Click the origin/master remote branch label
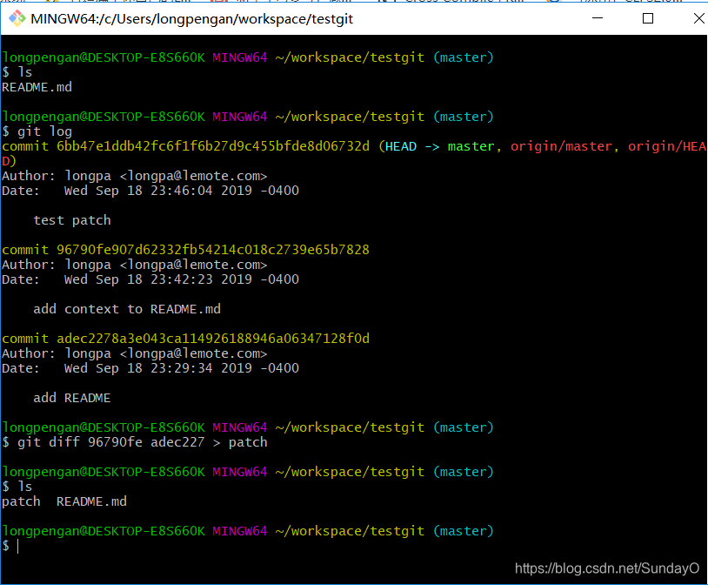 (x=560, y=146)
